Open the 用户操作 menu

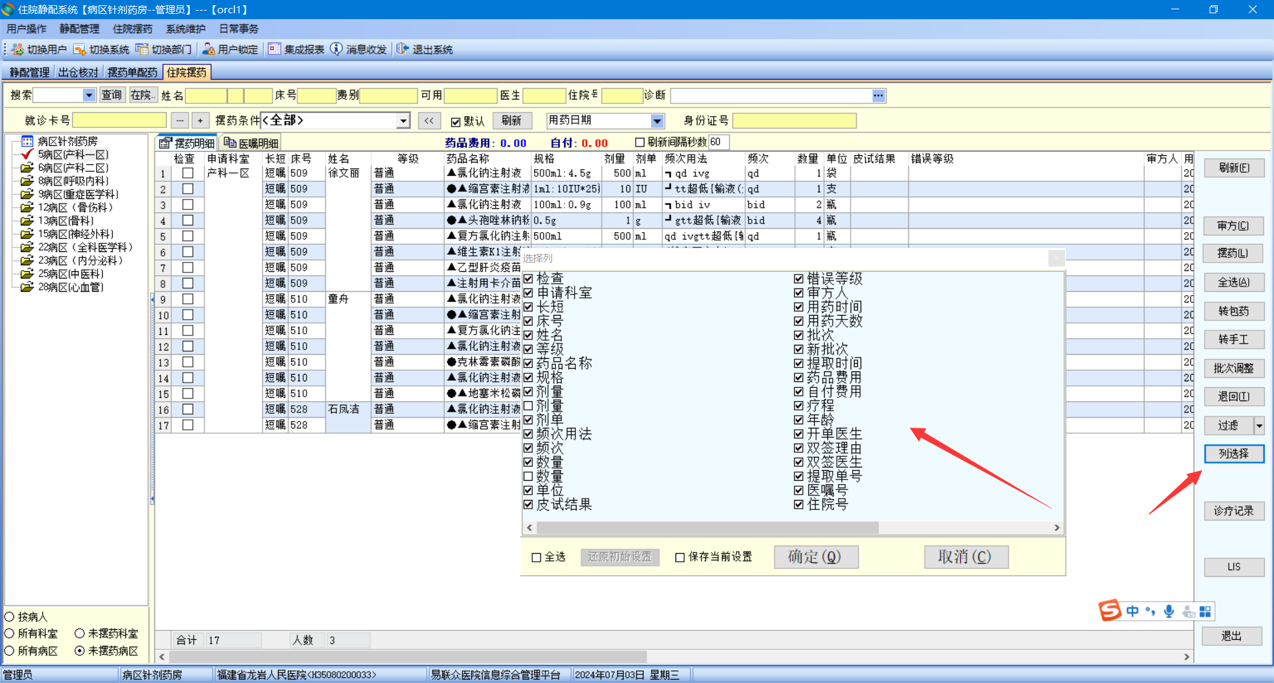27,29
